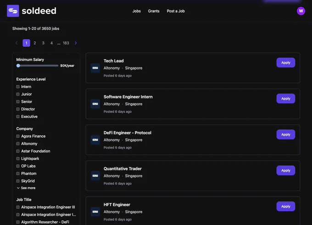The width and height of the screenshot is (312, 225).
Task: Check the Junior experience level
Action: pos(18,94)
